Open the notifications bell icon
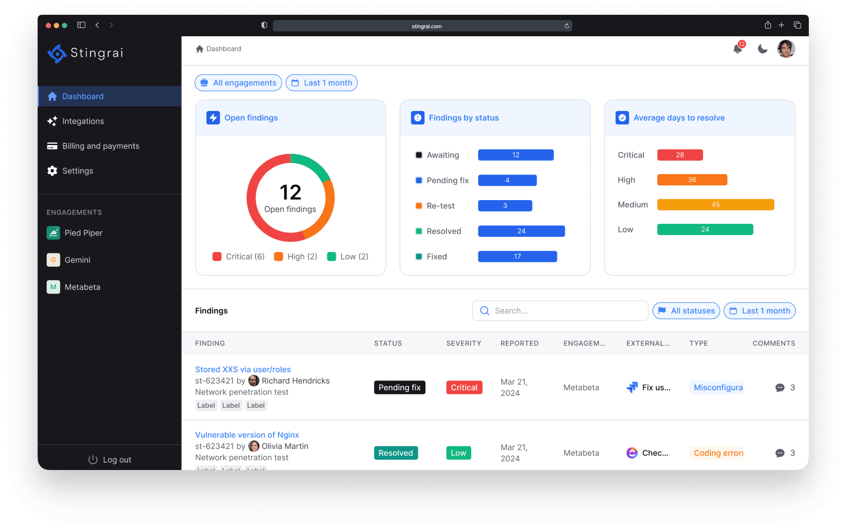The image size is (846, 530). (x=737, y=49)
